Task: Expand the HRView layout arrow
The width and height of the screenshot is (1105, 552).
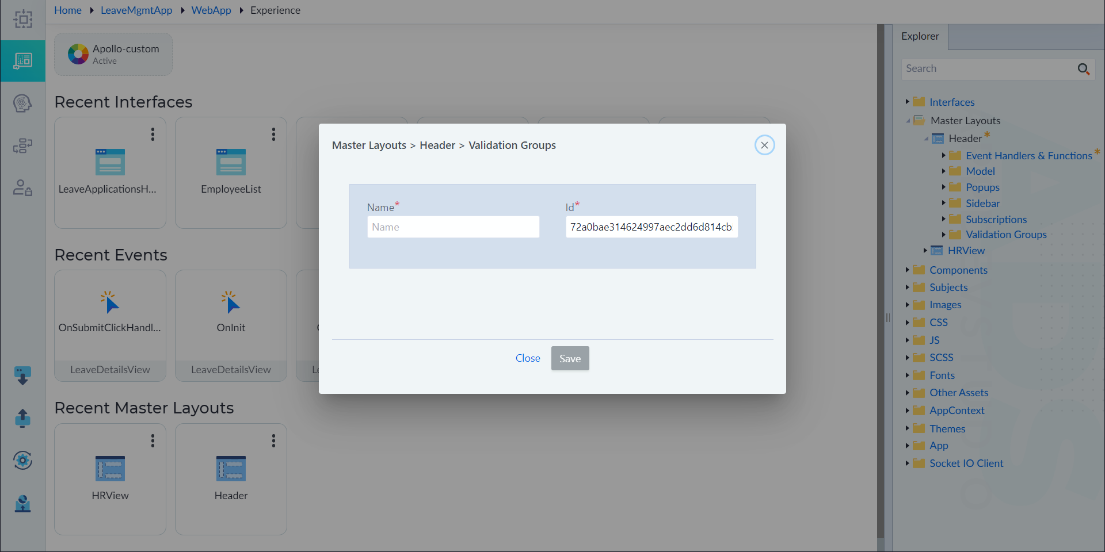Action: 925,250
